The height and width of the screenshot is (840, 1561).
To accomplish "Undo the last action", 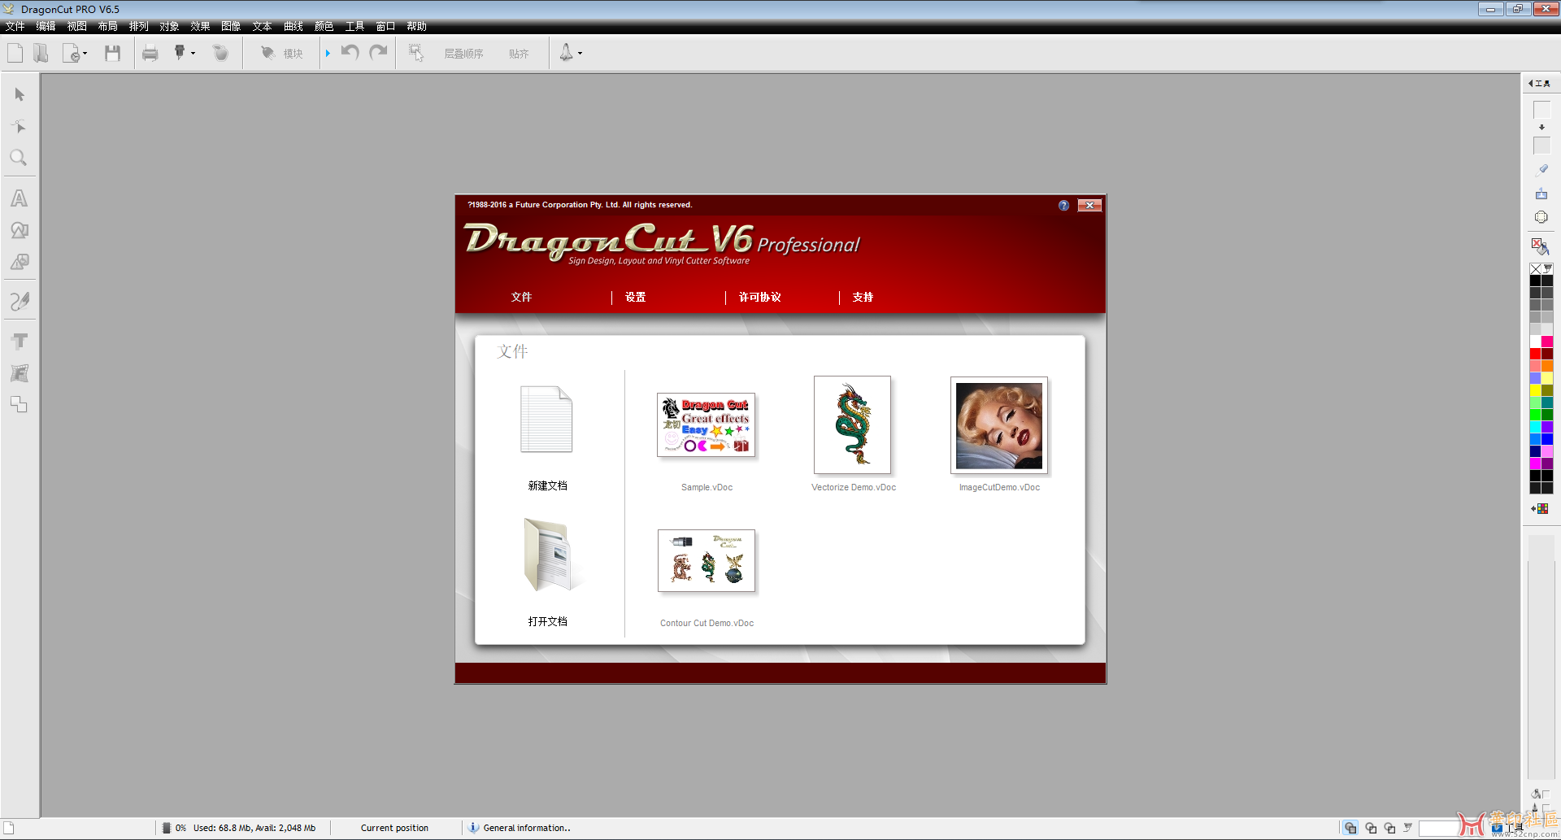I will [350, 53].
